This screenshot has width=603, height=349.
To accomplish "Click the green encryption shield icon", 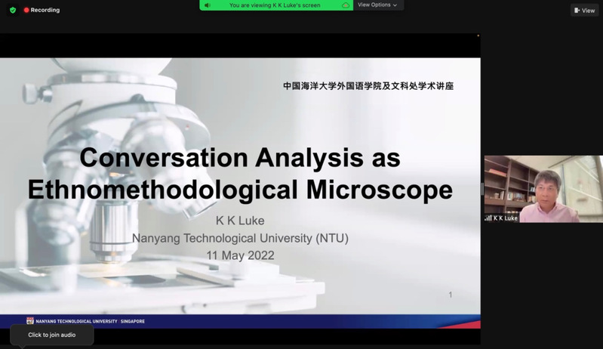I will pyautogui.click(x=13, y=10).
